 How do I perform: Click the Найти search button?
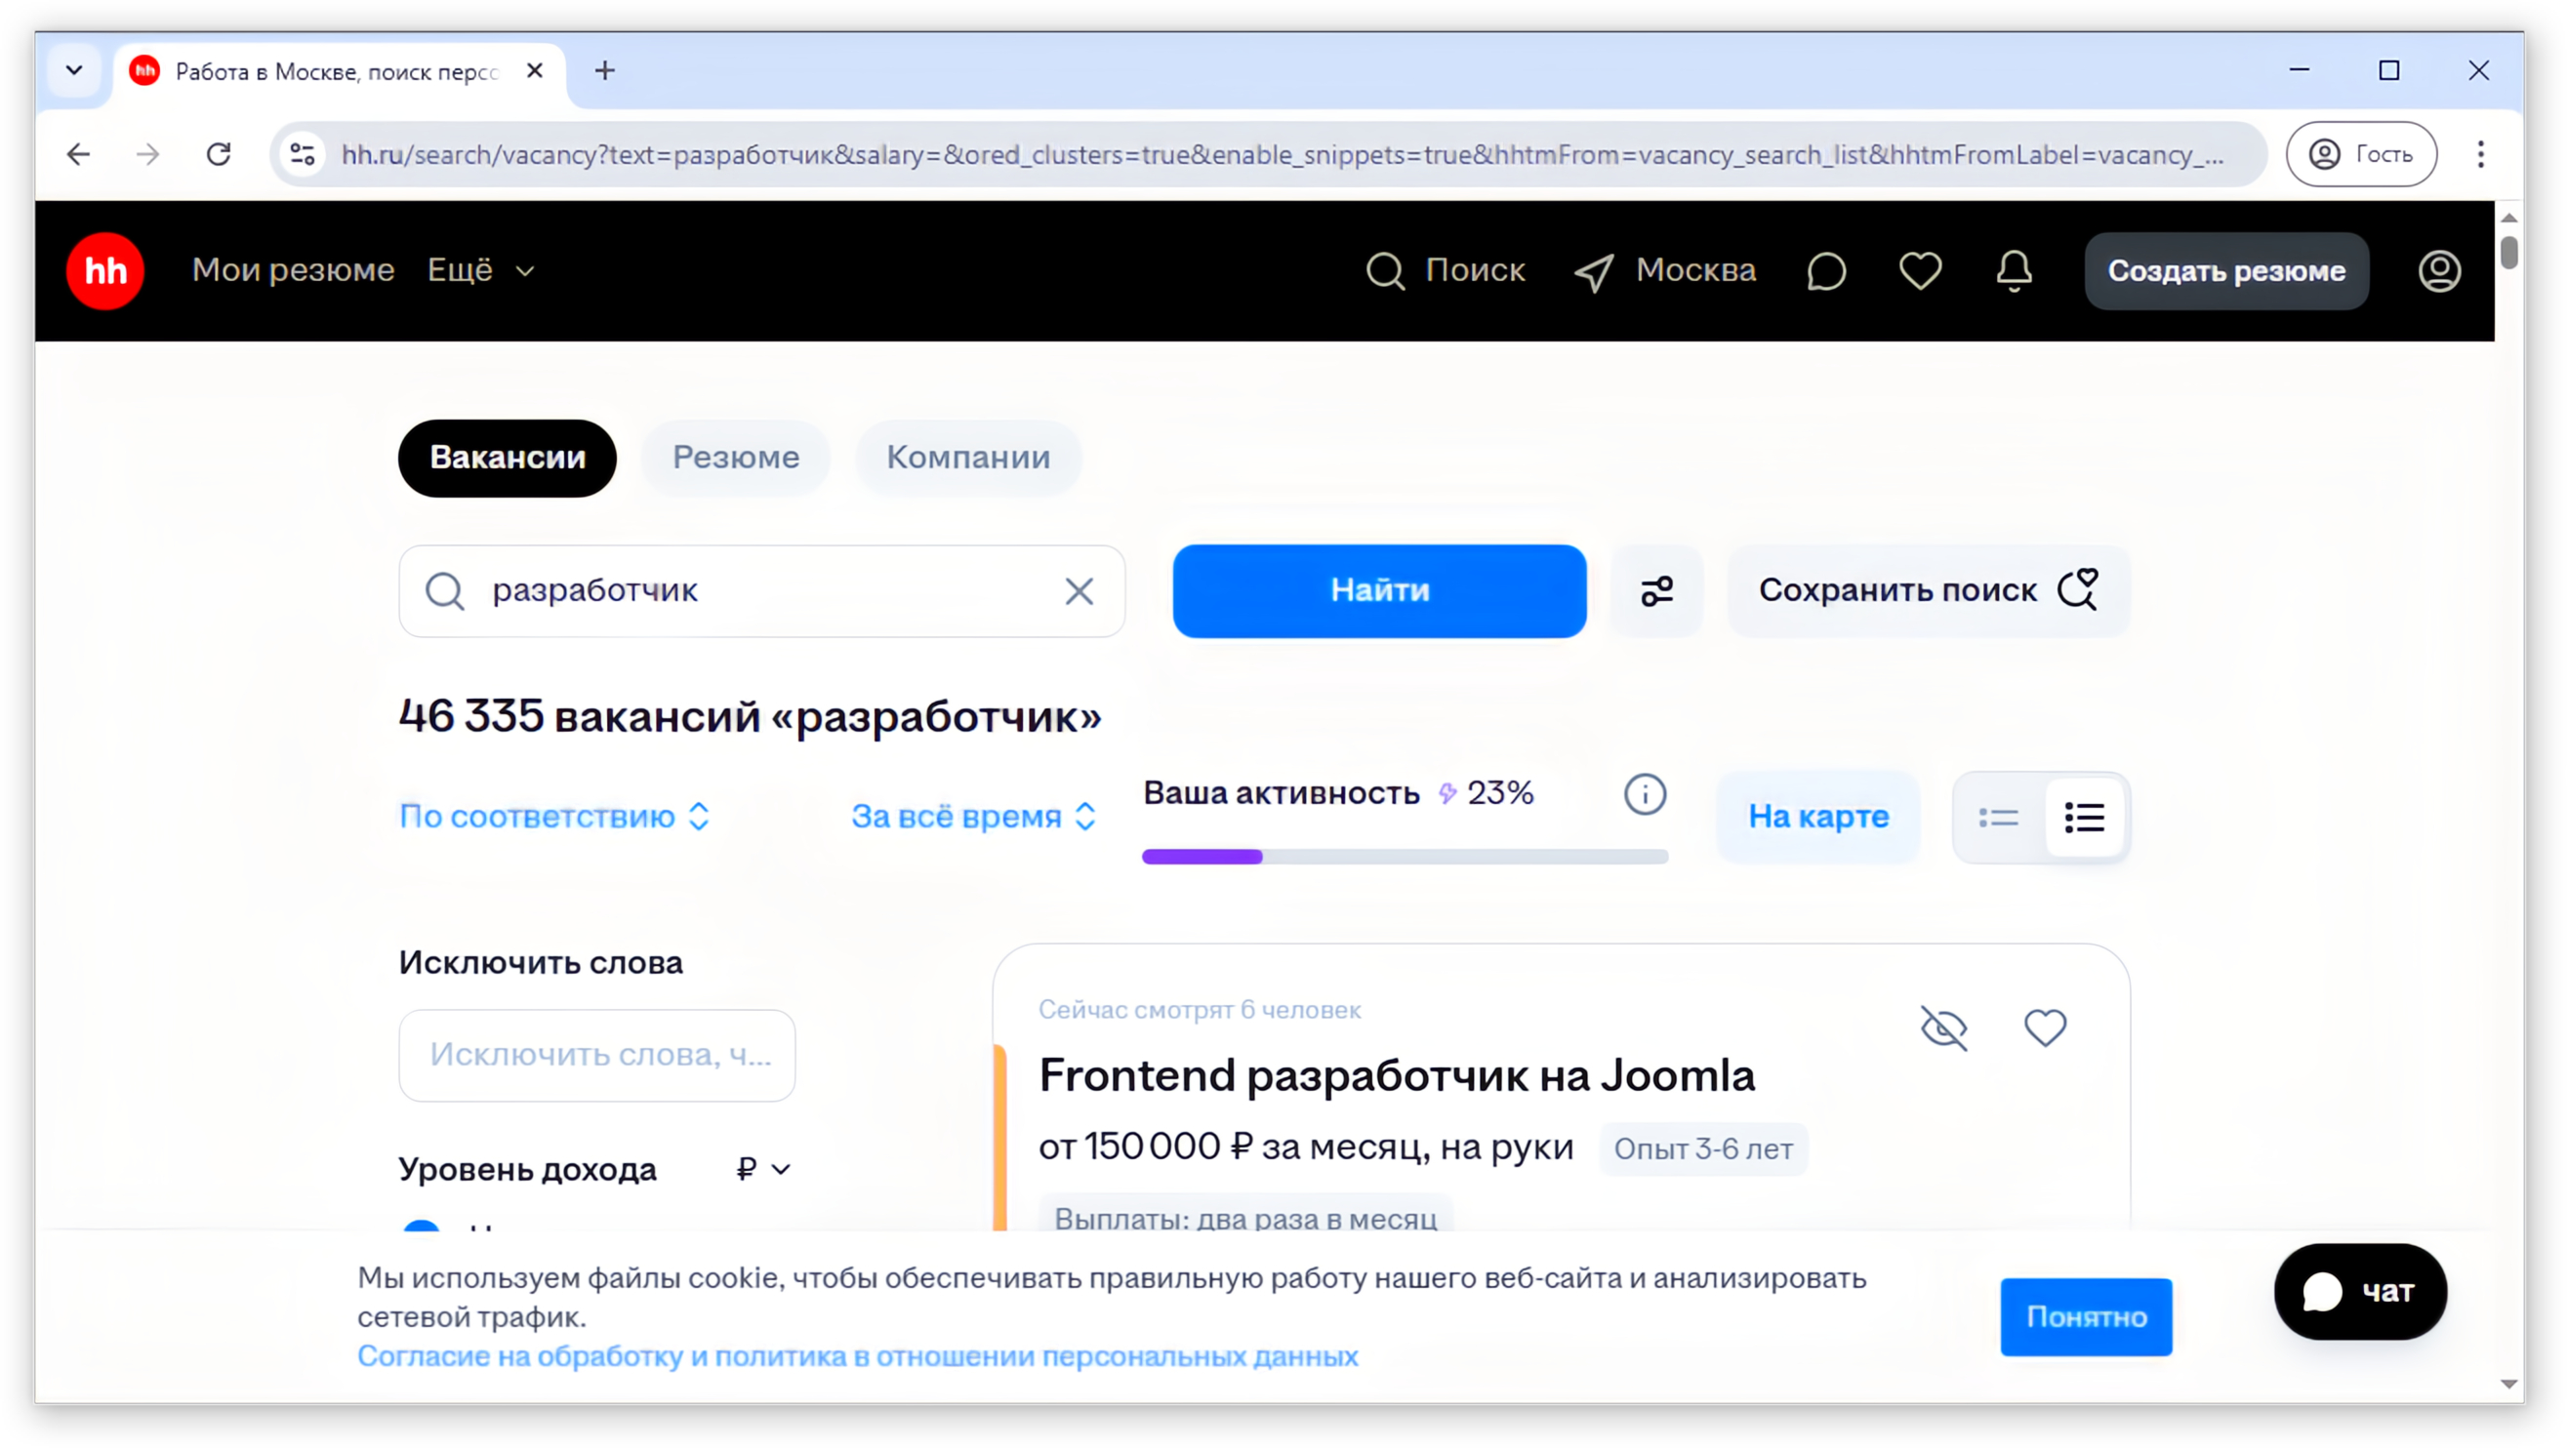pyautogui.click(x=1379, y=591)
